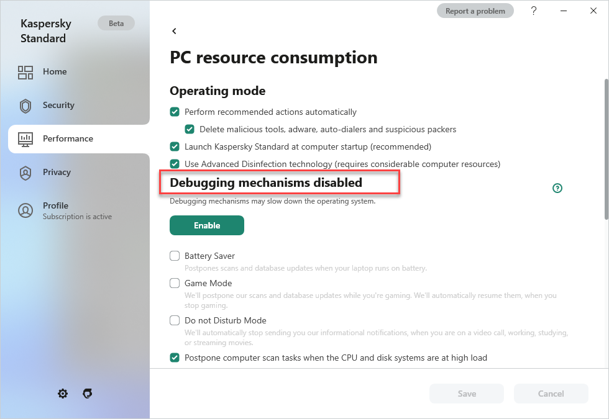Turn on Game Mode checkbox

(x=175, y=283)
